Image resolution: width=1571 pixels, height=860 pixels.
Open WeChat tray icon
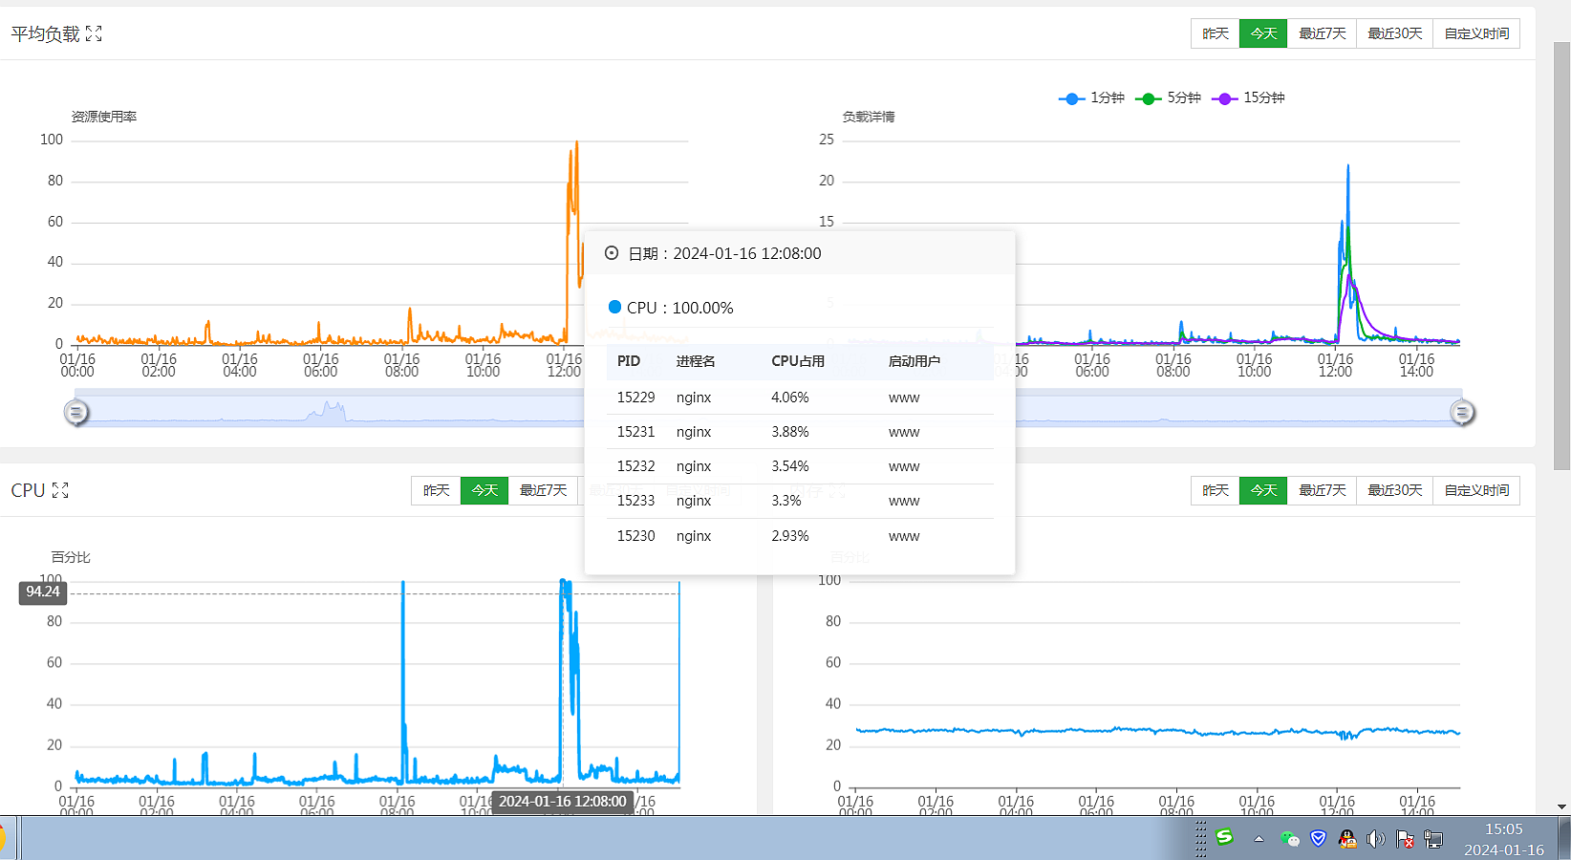[x=1290, y=839]
